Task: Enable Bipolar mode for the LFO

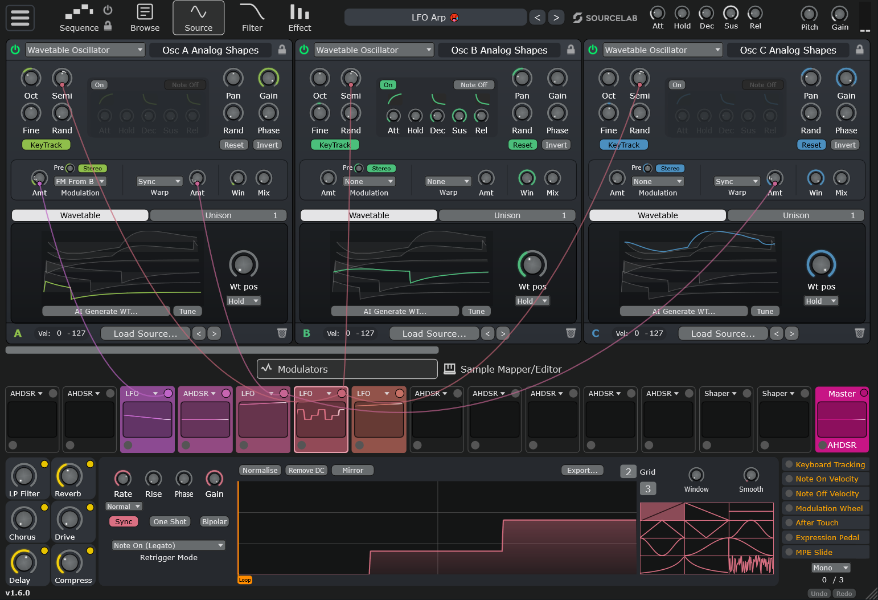Action: coord(214,521)
